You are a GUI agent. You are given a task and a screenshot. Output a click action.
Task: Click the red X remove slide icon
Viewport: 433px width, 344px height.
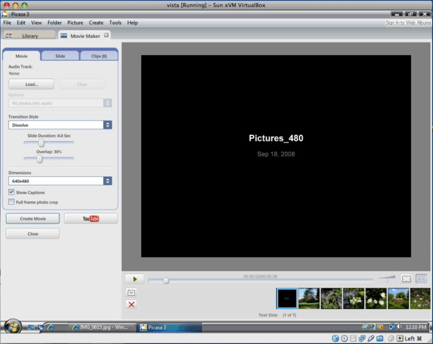tap(131, 304)
